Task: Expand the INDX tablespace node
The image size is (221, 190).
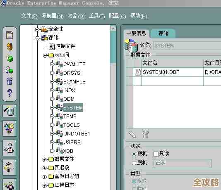Action: click(x=52, y=90)
